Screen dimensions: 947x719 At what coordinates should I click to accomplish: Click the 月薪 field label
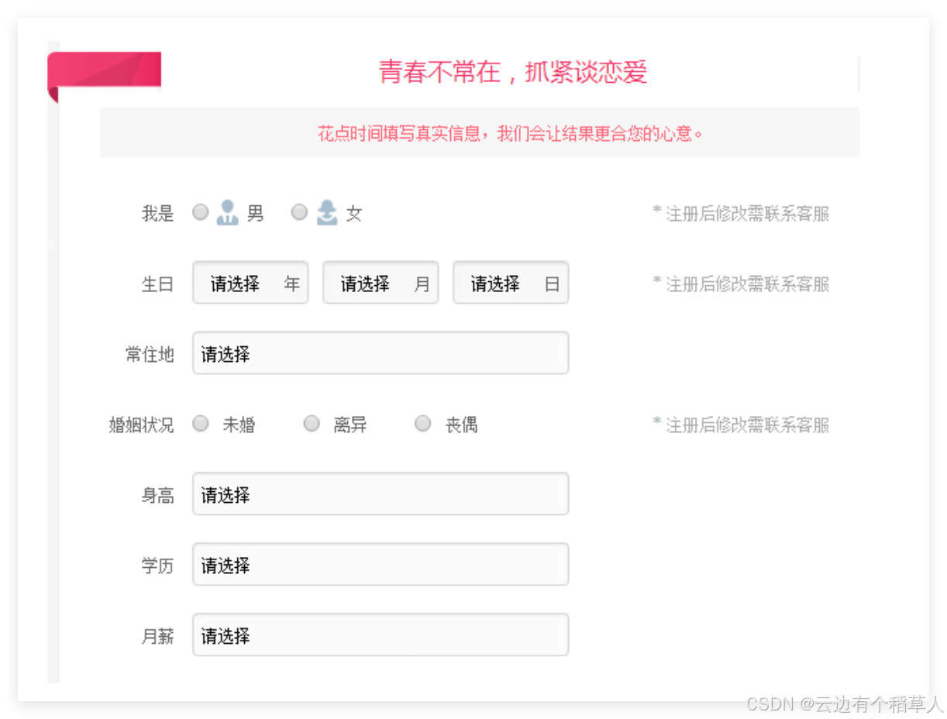(x=158, y=636)
